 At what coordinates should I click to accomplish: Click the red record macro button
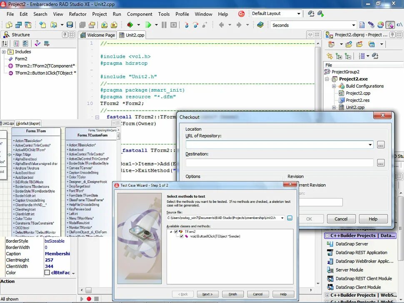point(89,299)
